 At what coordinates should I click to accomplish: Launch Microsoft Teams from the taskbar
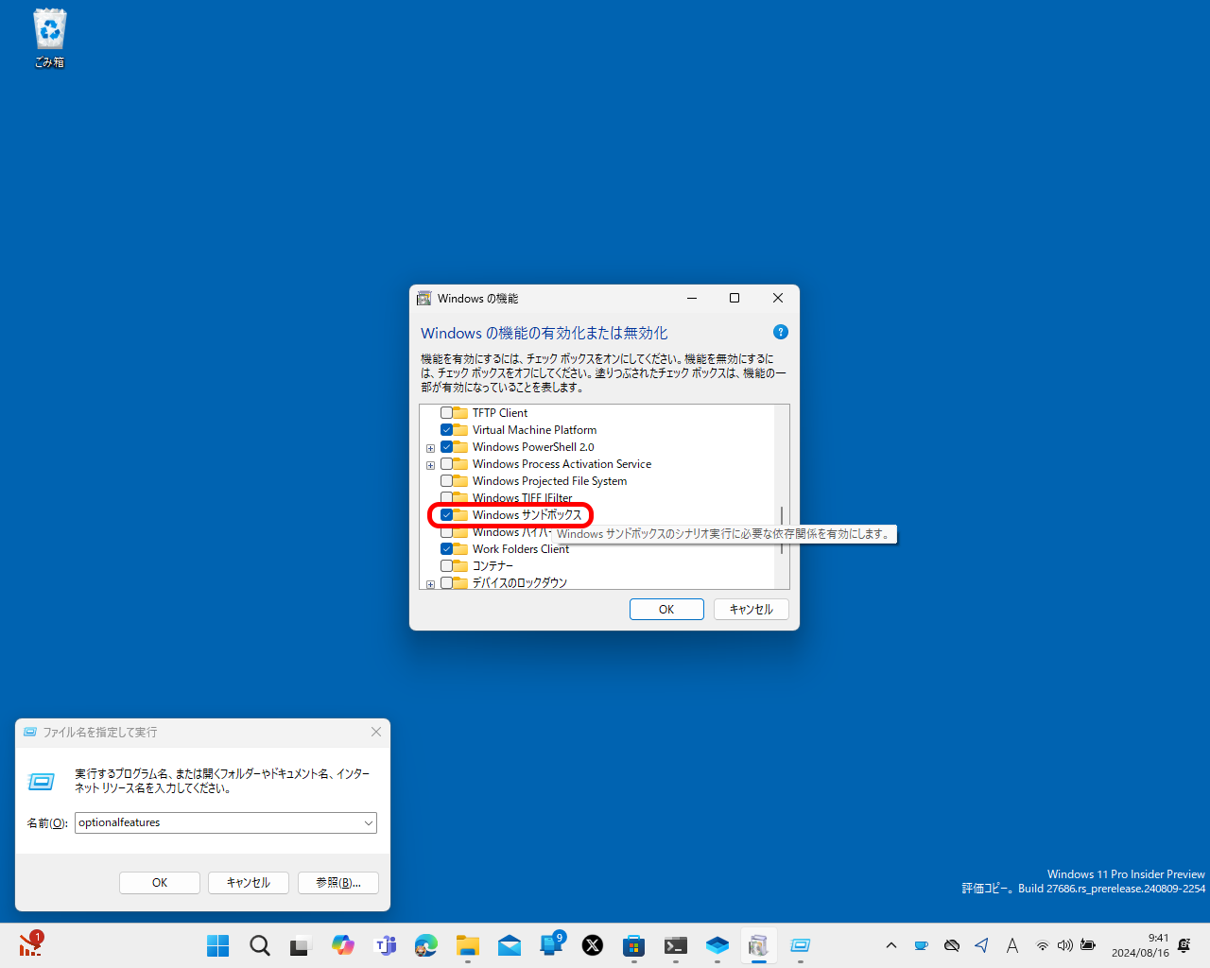(385, 944)
